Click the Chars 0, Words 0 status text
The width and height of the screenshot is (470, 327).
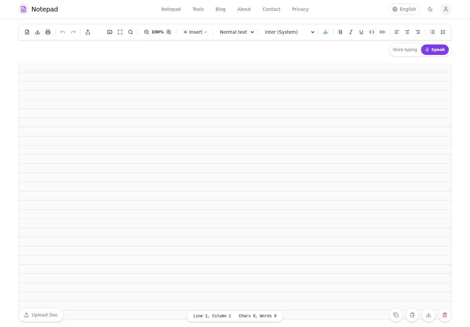pos(258,316)
